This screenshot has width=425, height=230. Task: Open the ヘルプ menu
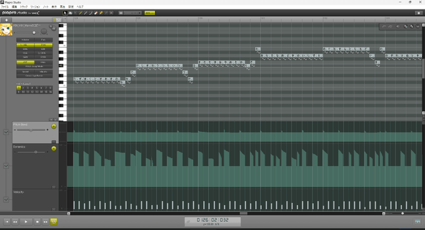80,7
